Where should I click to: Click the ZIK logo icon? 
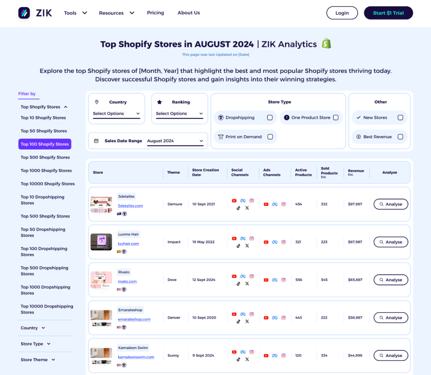click(24, 13)
